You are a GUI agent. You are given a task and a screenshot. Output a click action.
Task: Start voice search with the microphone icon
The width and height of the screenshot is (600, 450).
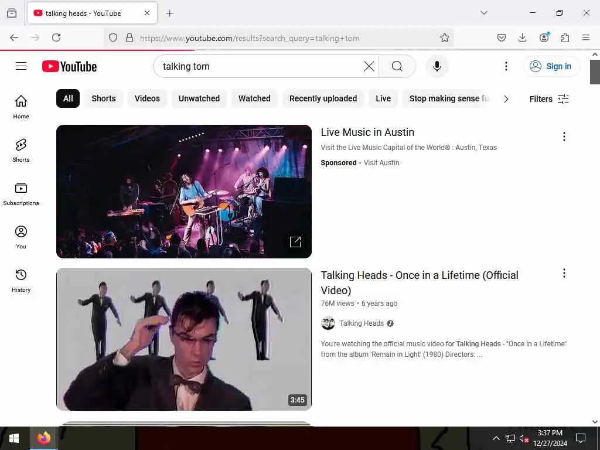tap(437, 66)
